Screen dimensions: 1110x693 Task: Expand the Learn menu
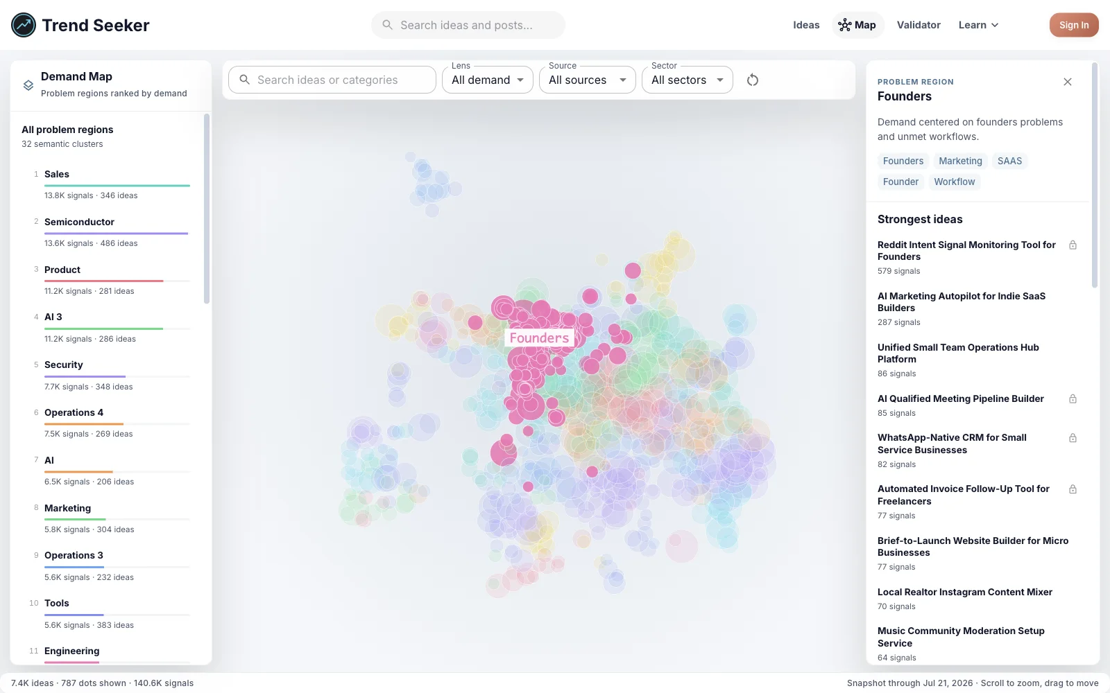[978, 25]
